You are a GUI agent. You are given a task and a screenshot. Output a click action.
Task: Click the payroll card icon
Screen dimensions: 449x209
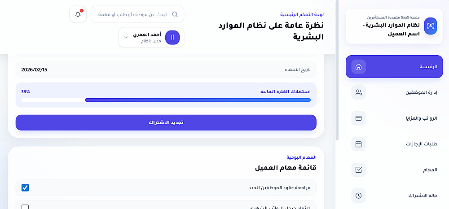(358, 118)
